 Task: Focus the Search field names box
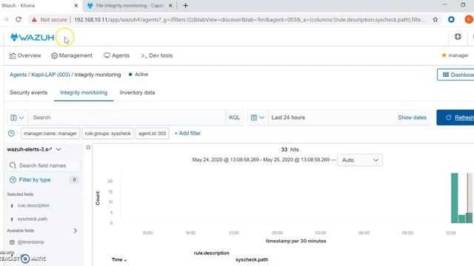(x=43, y=166)
